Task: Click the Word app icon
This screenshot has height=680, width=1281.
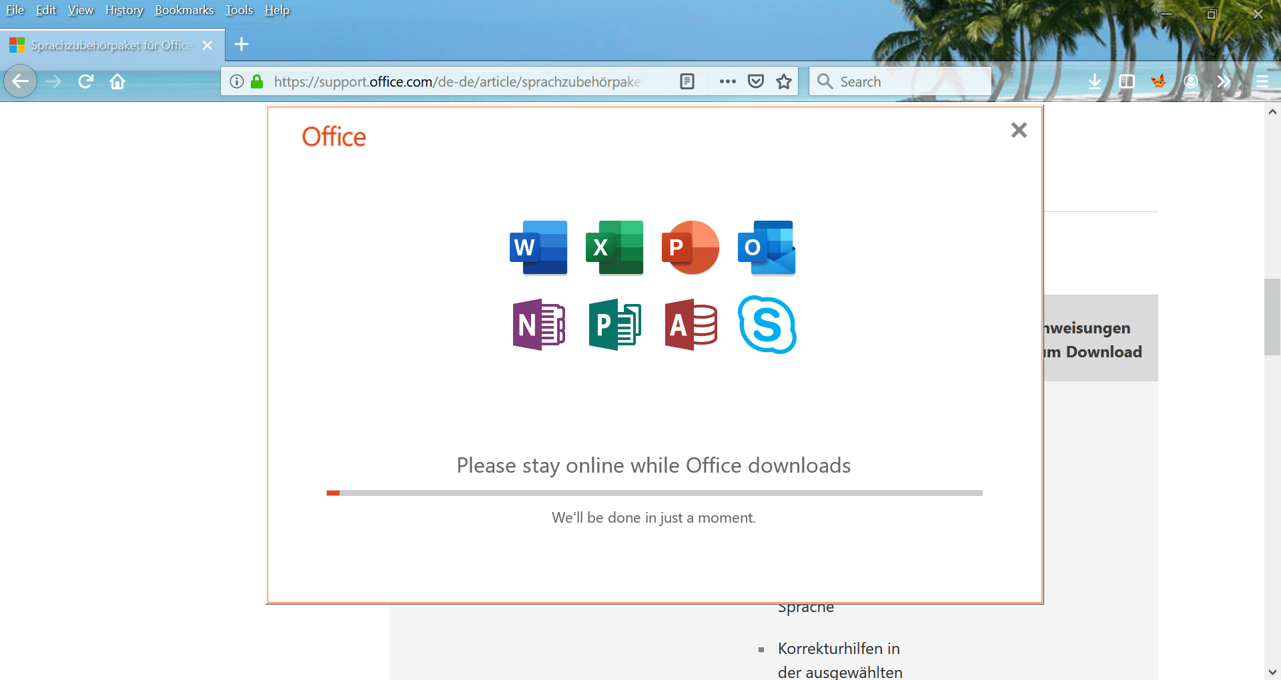Action: coord(538,247)
